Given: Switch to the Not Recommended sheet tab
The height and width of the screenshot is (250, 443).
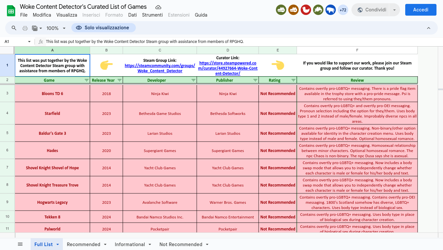Looking at the screenshot, I should tap(181, 244).
